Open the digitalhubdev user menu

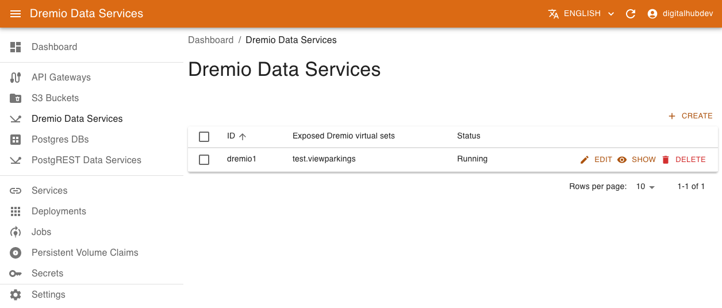point(680,14)
